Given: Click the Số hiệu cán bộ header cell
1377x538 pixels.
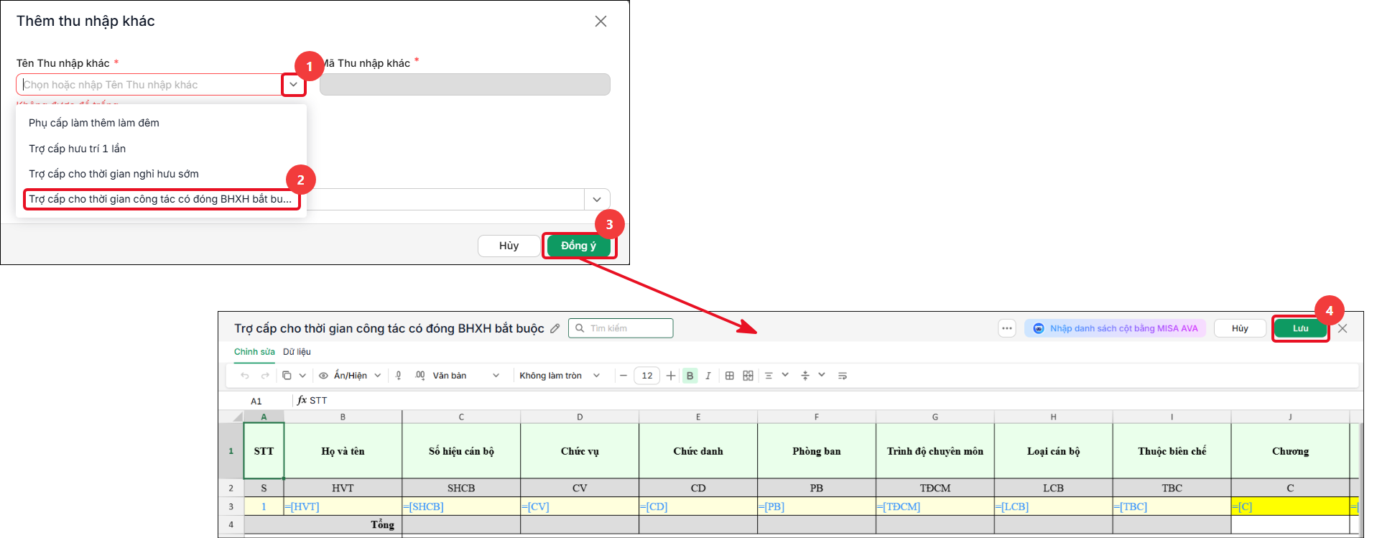Looking at the screenshot, I should pyautogui.click(x=461, y=451).
